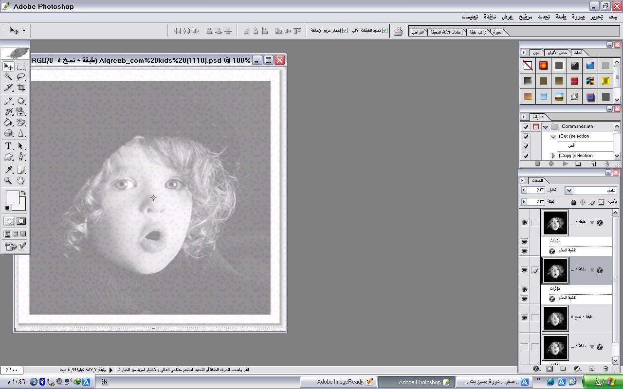Screen dimensions: 623x389
Task: Click the trash icon in Layers panel
Action: point(605,369)
